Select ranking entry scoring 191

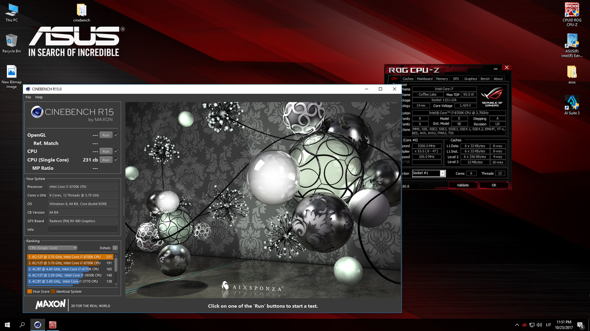click(x=70, y=263)
